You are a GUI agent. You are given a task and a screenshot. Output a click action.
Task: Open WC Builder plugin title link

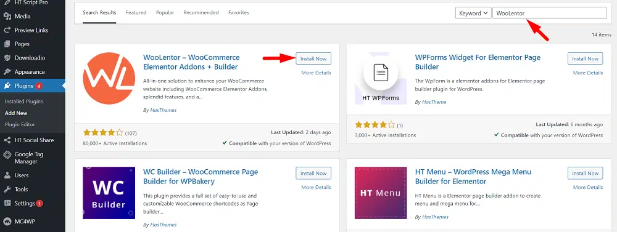point(201,177)
